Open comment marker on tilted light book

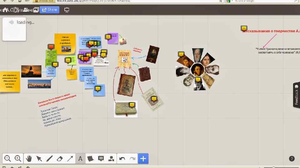click(x=154, y=99)
